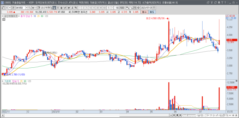Click the plus zoom-in icon at bottom right

[233, 115]
